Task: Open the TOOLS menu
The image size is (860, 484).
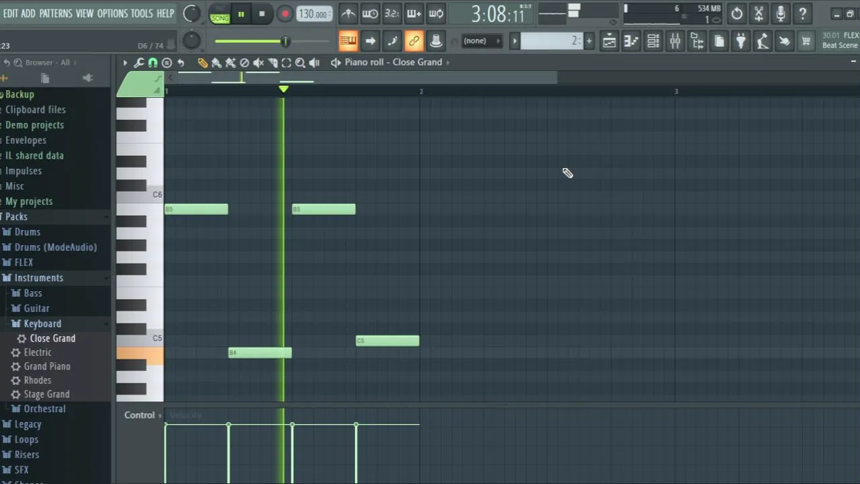Action: pos(142,13)
